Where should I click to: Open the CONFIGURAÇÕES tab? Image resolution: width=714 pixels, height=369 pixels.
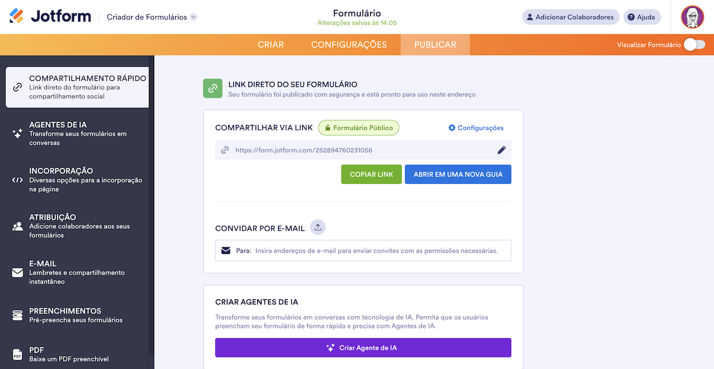click(x=349, y=45)
